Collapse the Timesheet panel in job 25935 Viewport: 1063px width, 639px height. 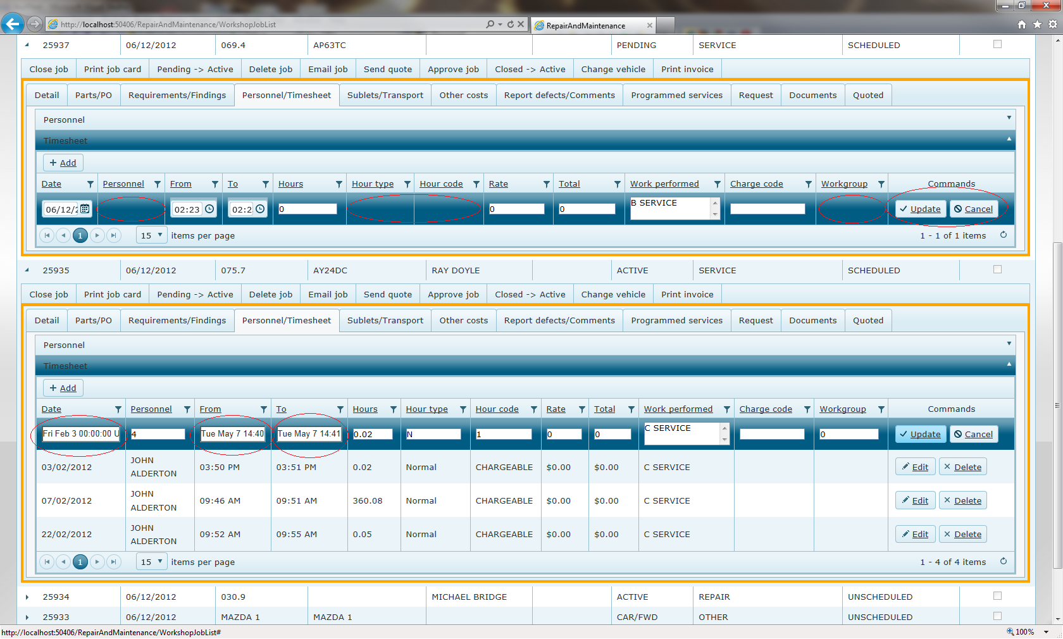coord(1009,364)
